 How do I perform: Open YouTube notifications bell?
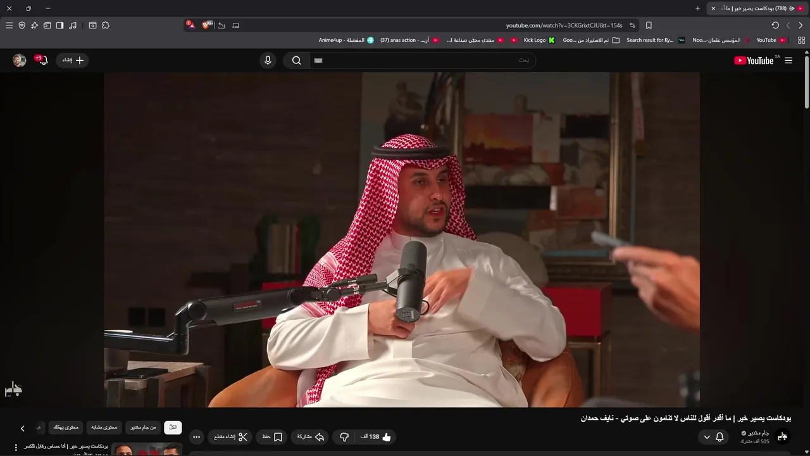[x=42, y=60]
